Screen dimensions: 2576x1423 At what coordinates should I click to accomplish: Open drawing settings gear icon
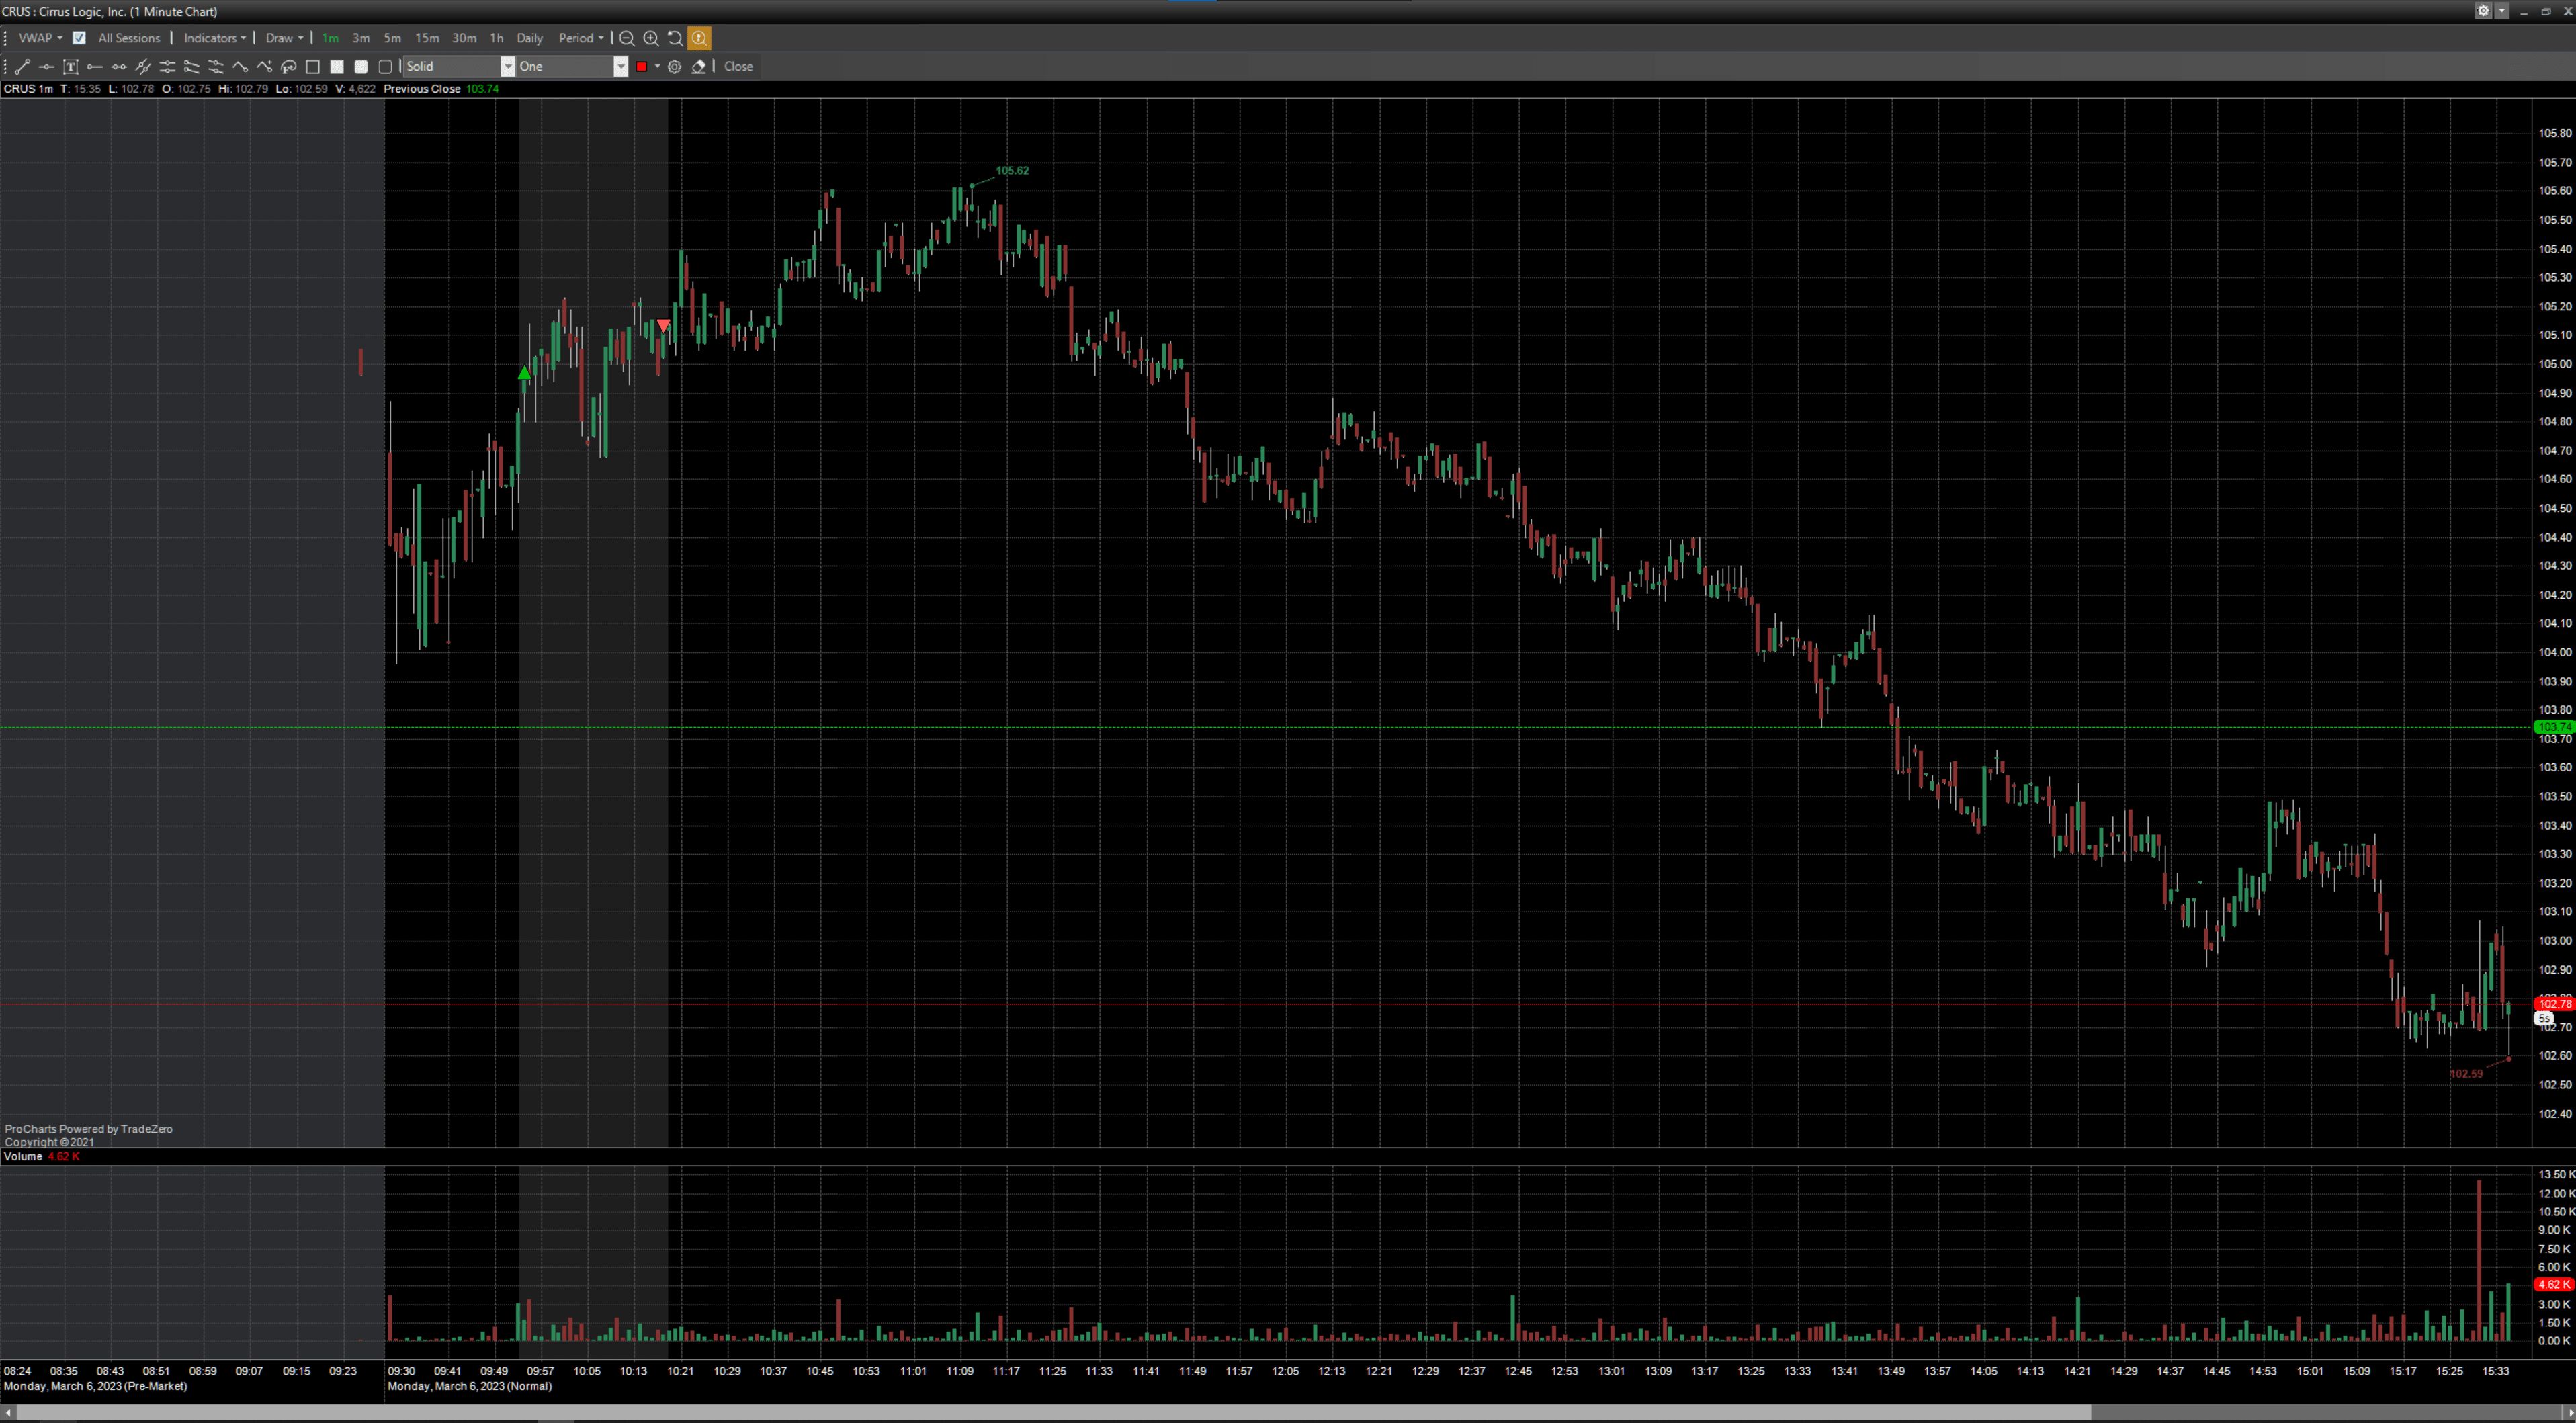coord(675,67)
